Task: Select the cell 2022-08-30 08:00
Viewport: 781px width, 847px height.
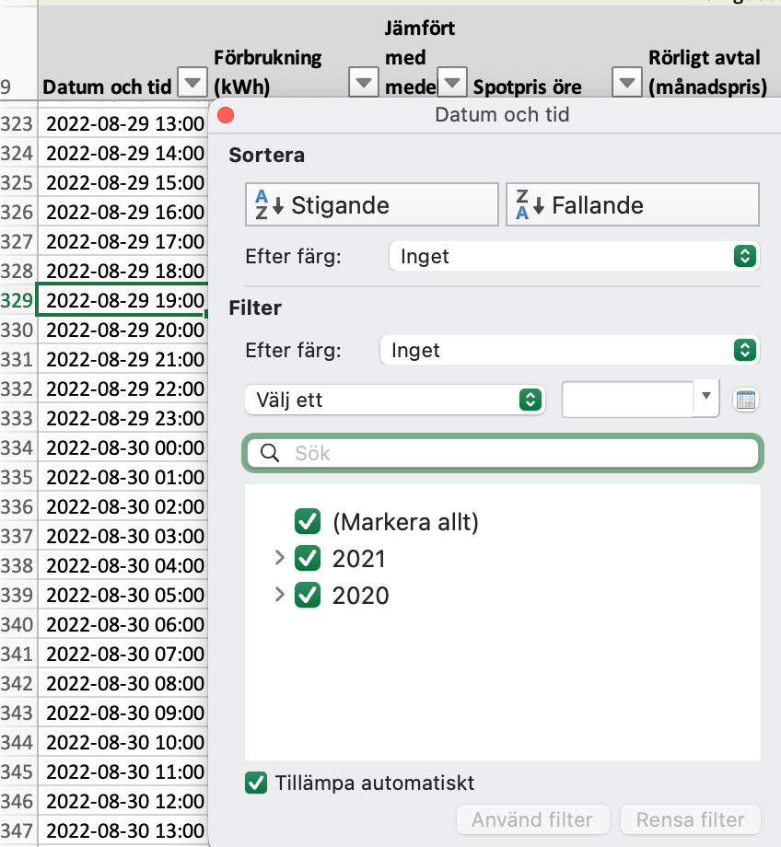Action: pyautogui.click(x=123, y=683)
